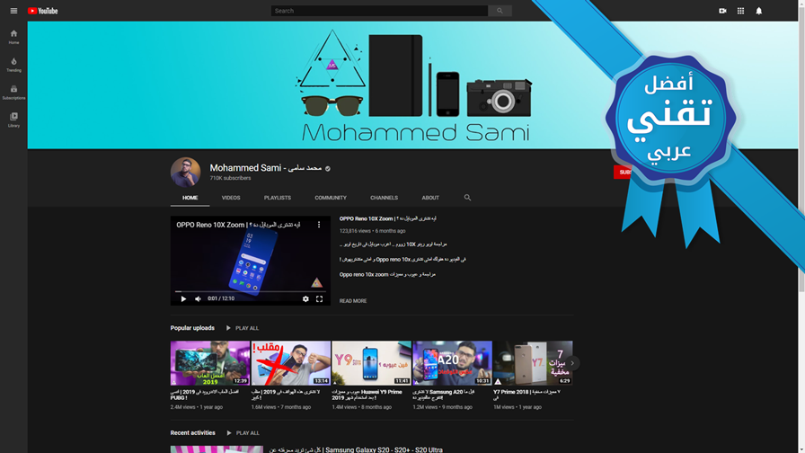This screenshot has width=805, height=453.
Task: Open the Community tab
Action: tap(331, 198)
